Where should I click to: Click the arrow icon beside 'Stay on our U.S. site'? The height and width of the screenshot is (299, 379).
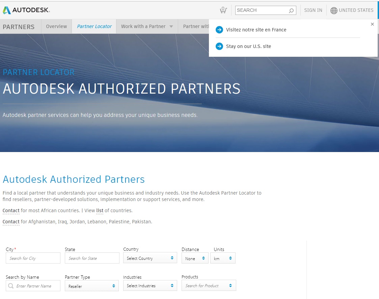coord(219,46)
